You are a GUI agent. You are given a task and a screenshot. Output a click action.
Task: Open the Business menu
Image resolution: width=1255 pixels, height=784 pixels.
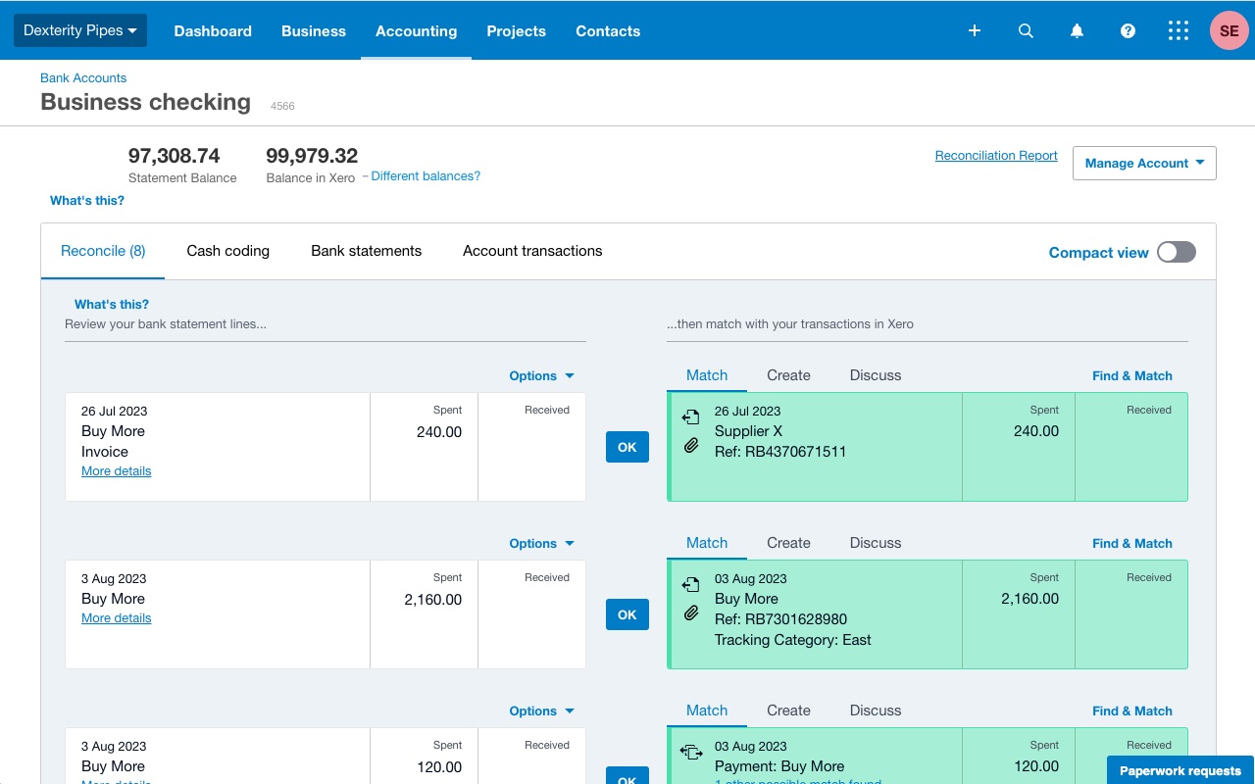pos(314,30)
